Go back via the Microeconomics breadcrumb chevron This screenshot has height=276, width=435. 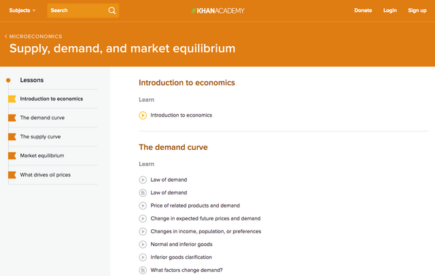pyautogui.click(x=6, y=36)
